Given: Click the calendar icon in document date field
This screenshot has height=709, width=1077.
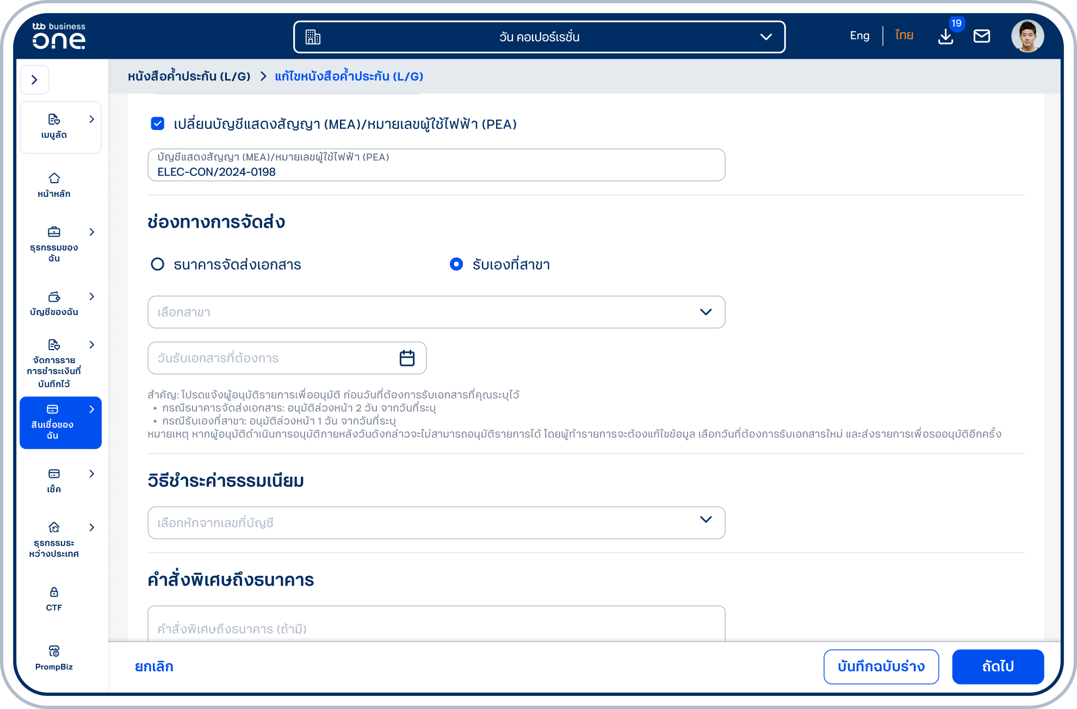Looking at the screenshot, I should click(407, 358).
